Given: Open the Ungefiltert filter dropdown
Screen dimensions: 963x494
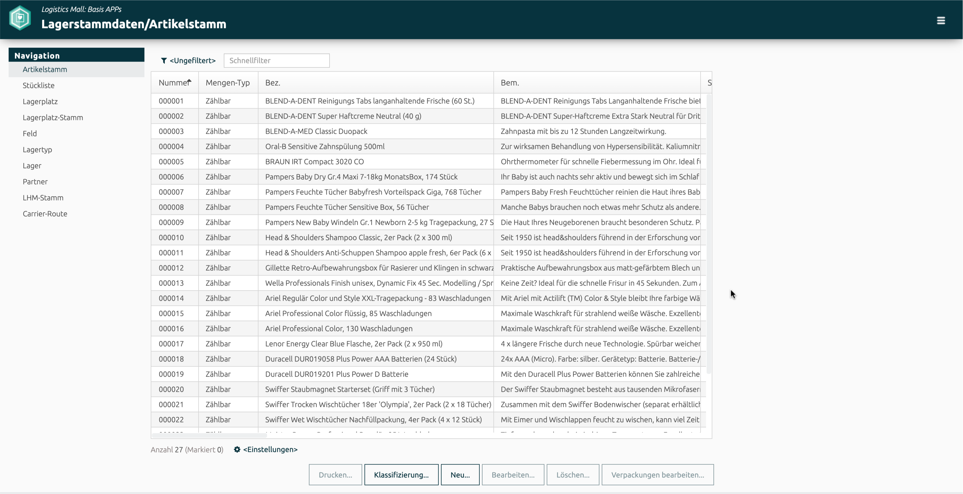Looking at the screenshot, I should [193, 60].
